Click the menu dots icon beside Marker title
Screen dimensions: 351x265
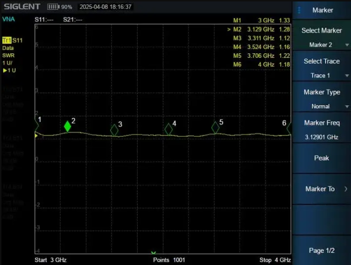pyautogui.click(x=299, y=10)
